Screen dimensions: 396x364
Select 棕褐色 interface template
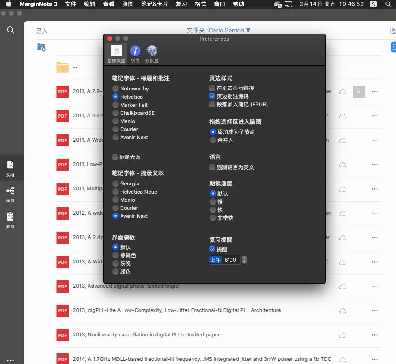[115, 255]
